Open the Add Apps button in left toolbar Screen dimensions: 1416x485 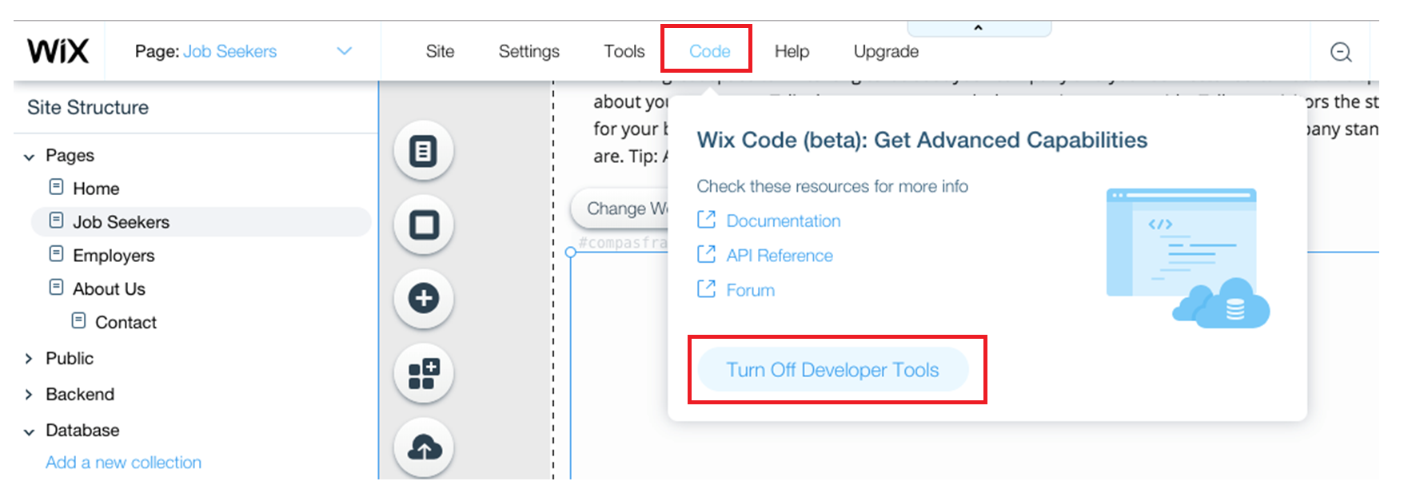coord(424,373)
